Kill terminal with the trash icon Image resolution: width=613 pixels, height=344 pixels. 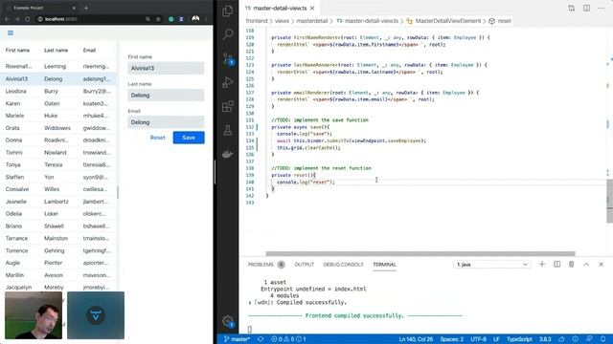pyautogui.click(x=571, y=264)
